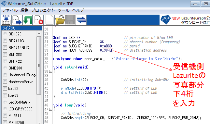This screenshot has height=124, width=210.
Task: Open the ツール menu
Action: click(x=63, y=10)
